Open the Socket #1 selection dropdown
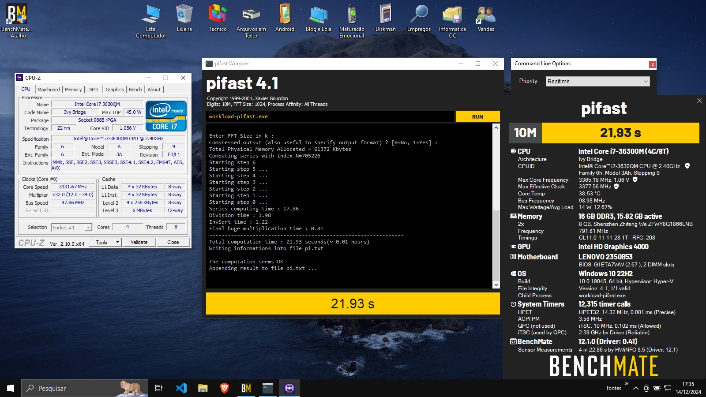706x397 pixels. (x=71, y=227)
